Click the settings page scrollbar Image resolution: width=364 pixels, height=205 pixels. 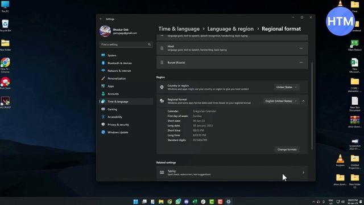click(312, 106)
